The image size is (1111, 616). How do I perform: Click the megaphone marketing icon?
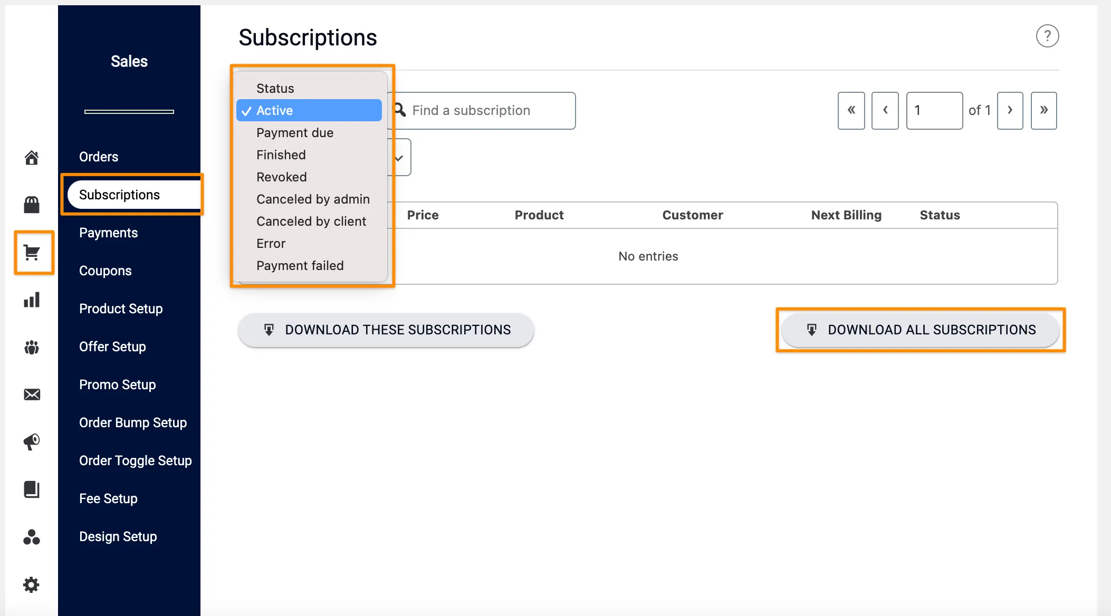(32, 442)
